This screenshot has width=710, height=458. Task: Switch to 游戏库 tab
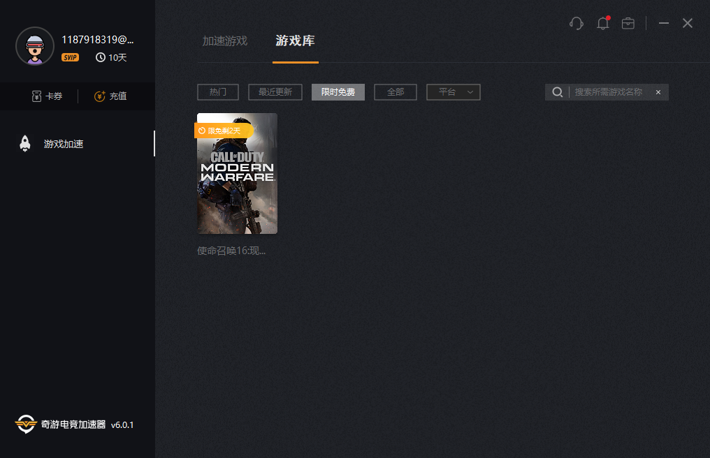coord(295,40)
